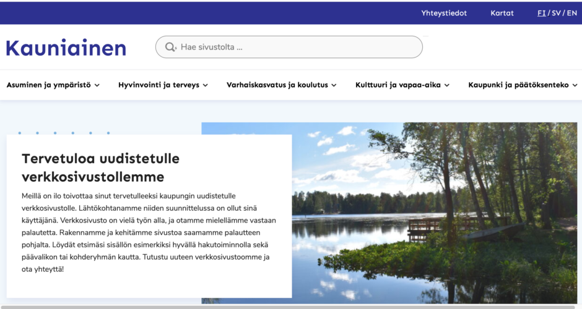The height and width of the screenshot is (309, 582).
Task: Click heading 'Tervetuloa uudistetulle verkkosivustollemme'
Action: [x=100, y=168]
